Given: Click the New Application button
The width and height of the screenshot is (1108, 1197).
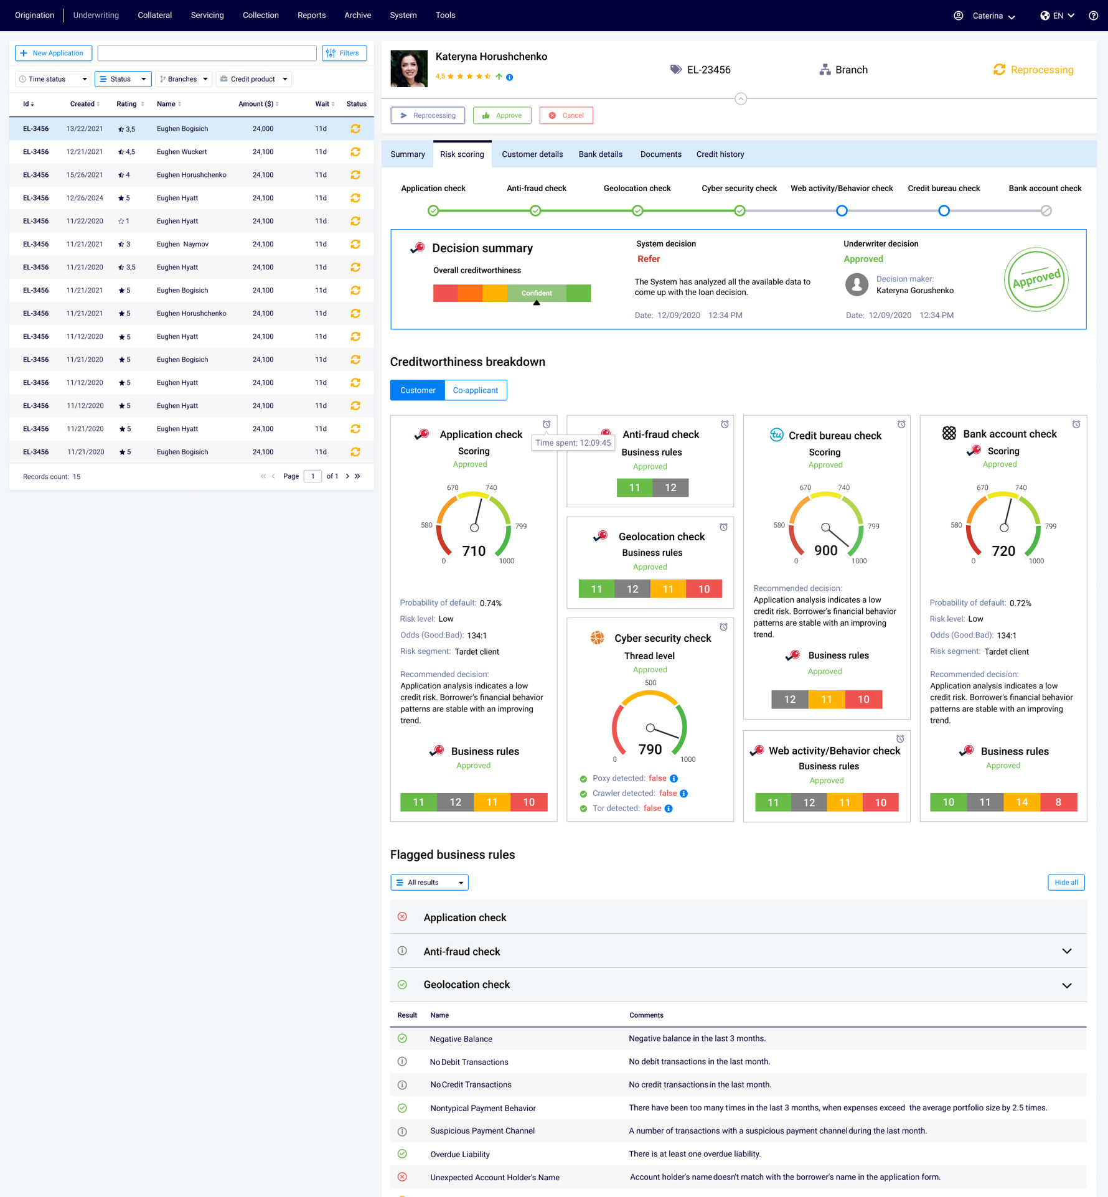Looking at the screenshot, I should [54, 53].
